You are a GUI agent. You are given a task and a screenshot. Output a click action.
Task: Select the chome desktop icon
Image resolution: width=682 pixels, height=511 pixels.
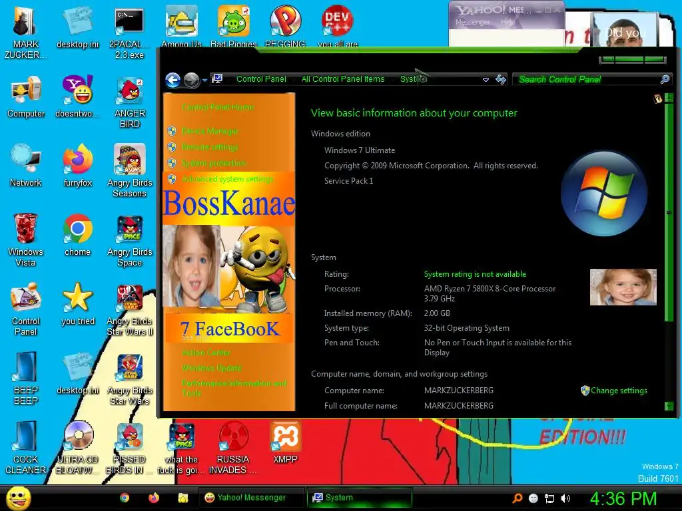pyautogui.click(x=77, y=235)
